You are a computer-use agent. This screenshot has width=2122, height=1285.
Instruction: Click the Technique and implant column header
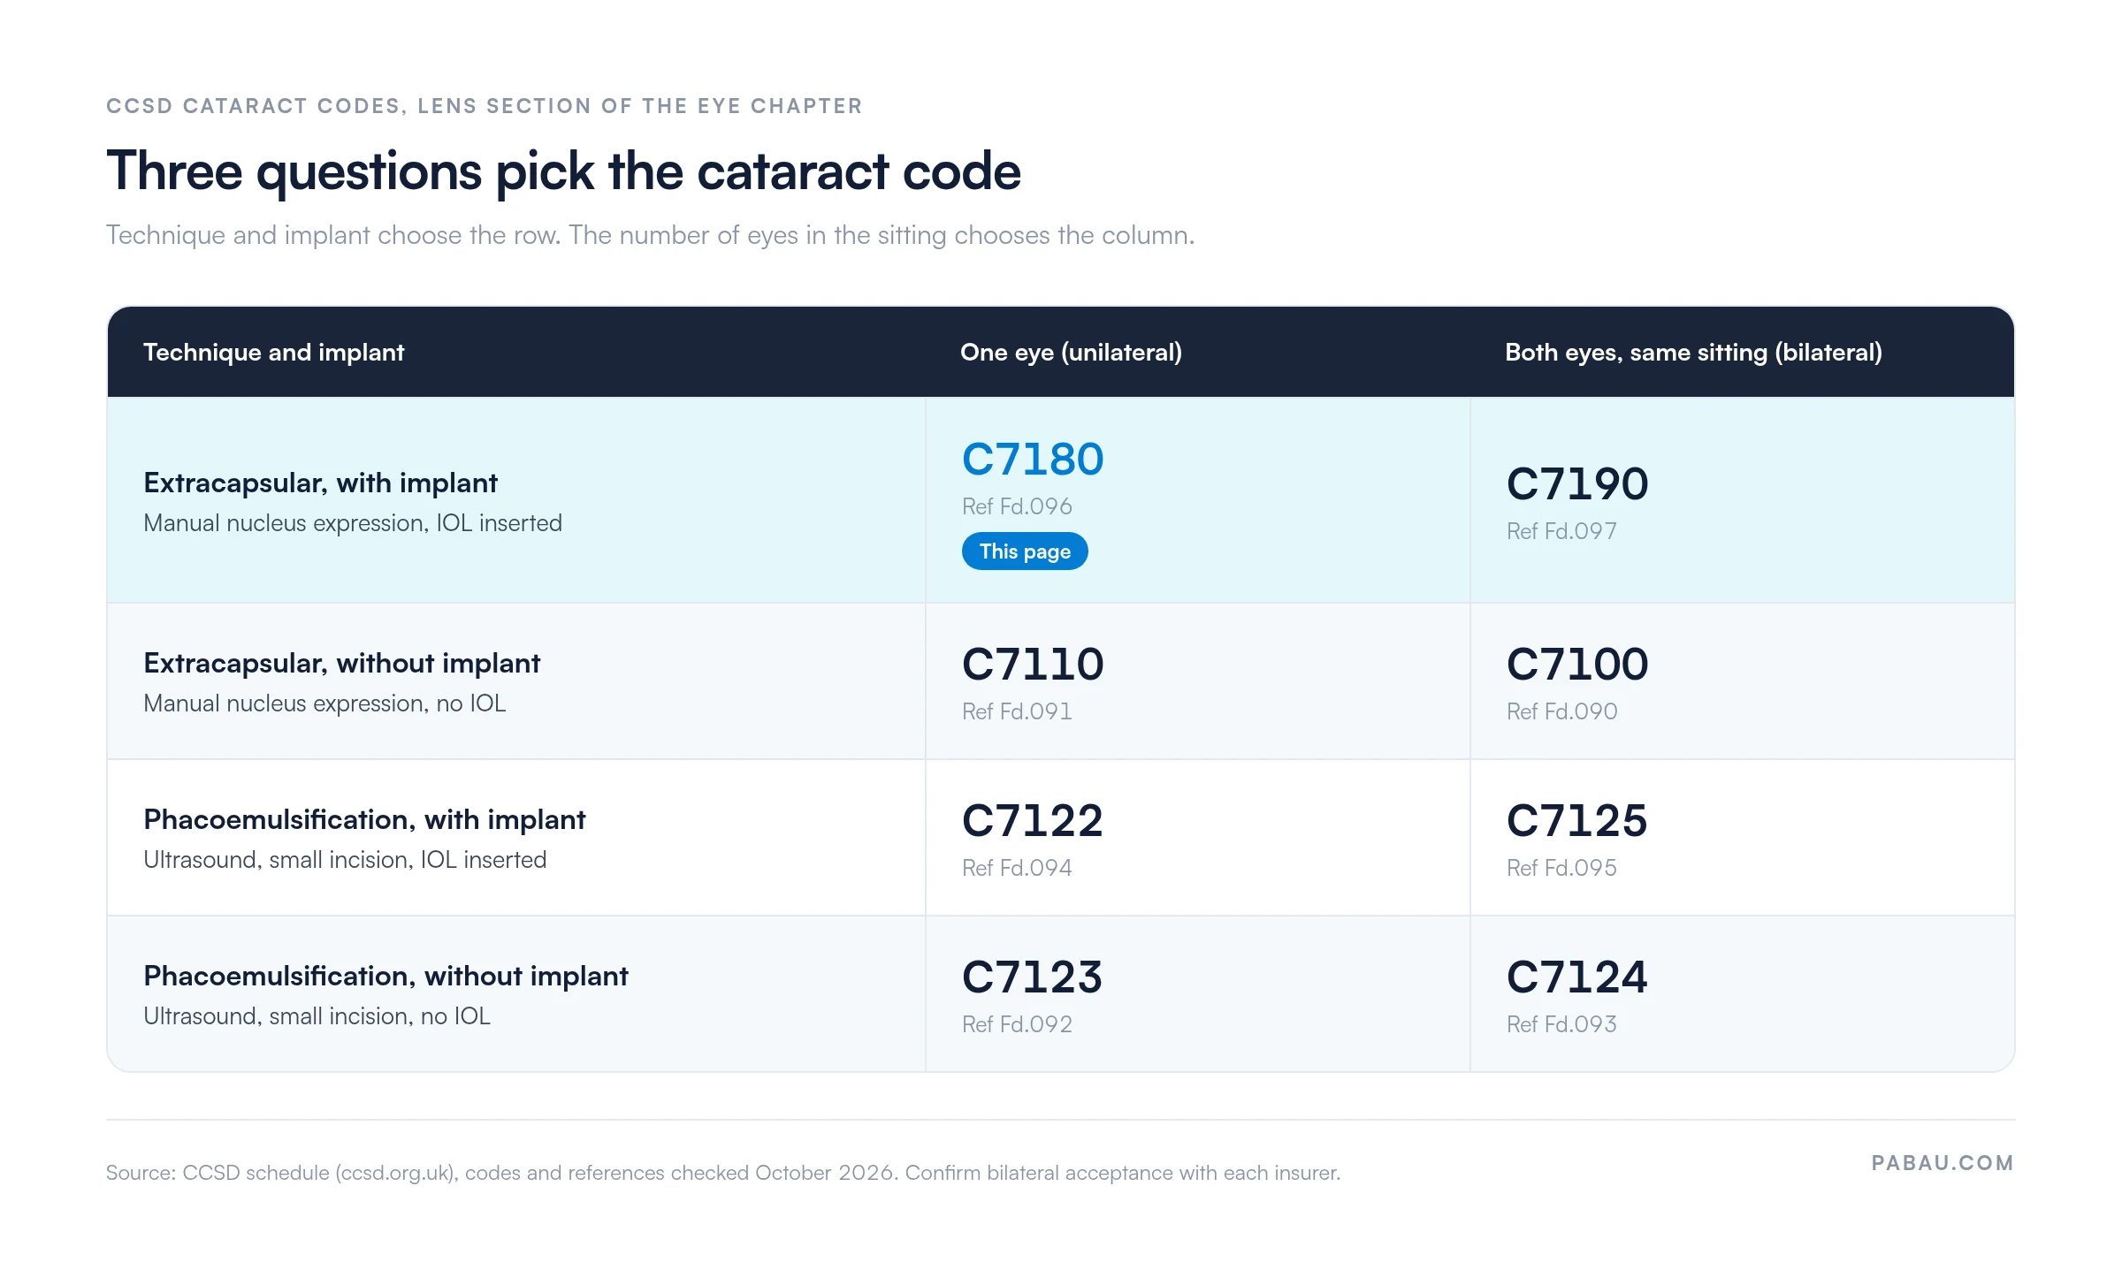tap(273, 353)
